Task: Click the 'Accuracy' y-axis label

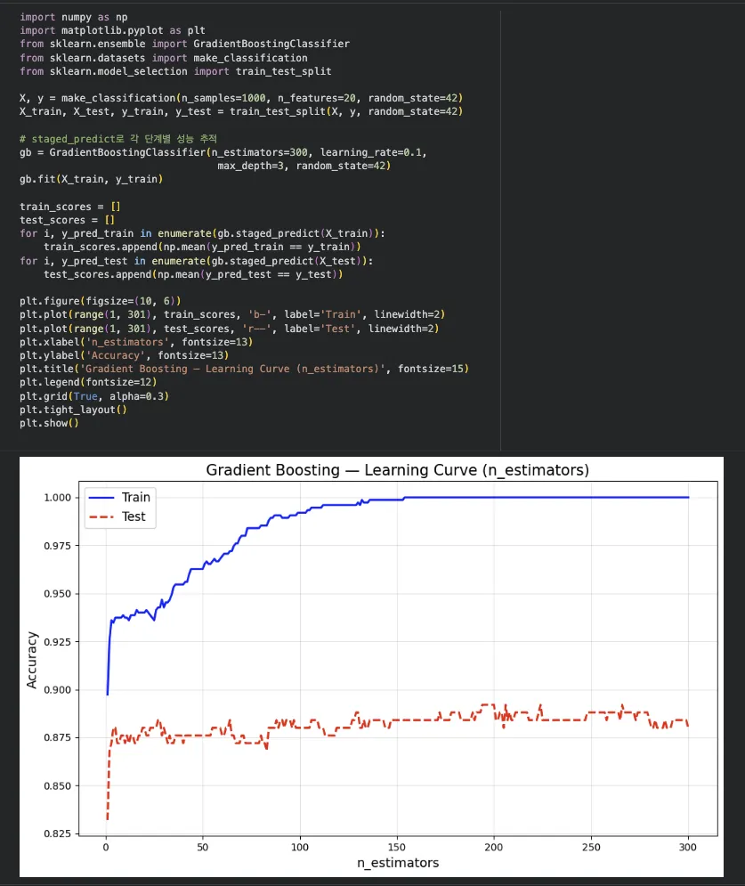Action: coord(32,657)
